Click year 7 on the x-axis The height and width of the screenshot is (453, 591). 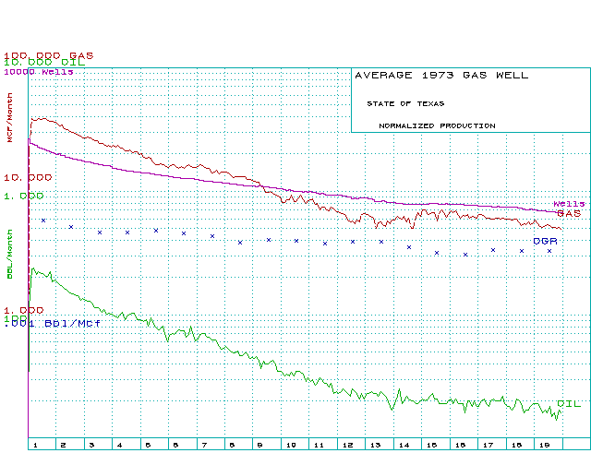tap(204, 445)
